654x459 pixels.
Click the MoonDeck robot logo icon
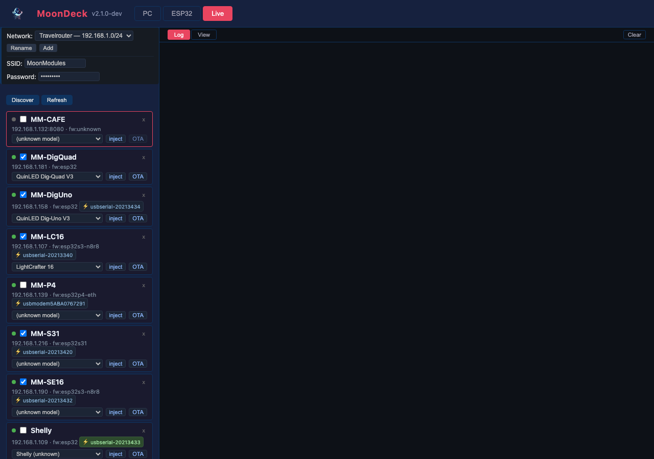[17, 13]
